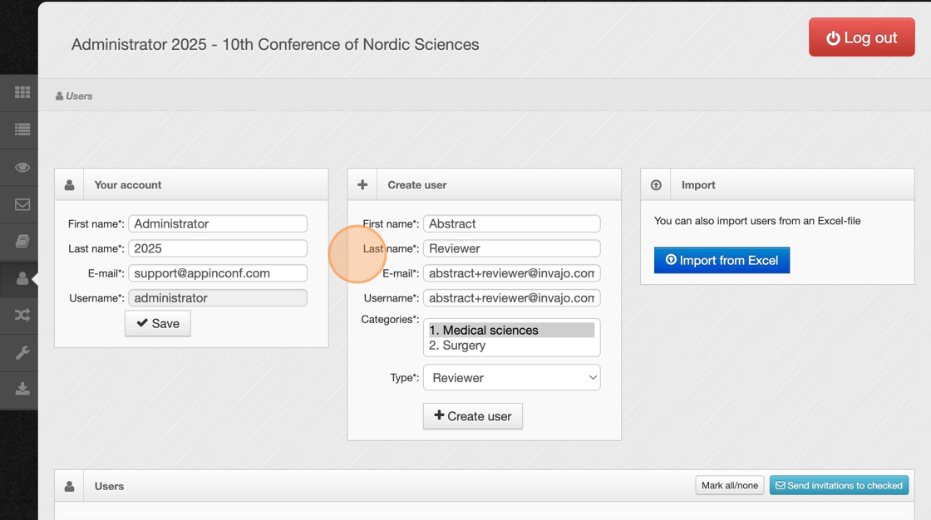931x520 pixels.
Task: Click the Your account Last name field
Action: [218, 248]
